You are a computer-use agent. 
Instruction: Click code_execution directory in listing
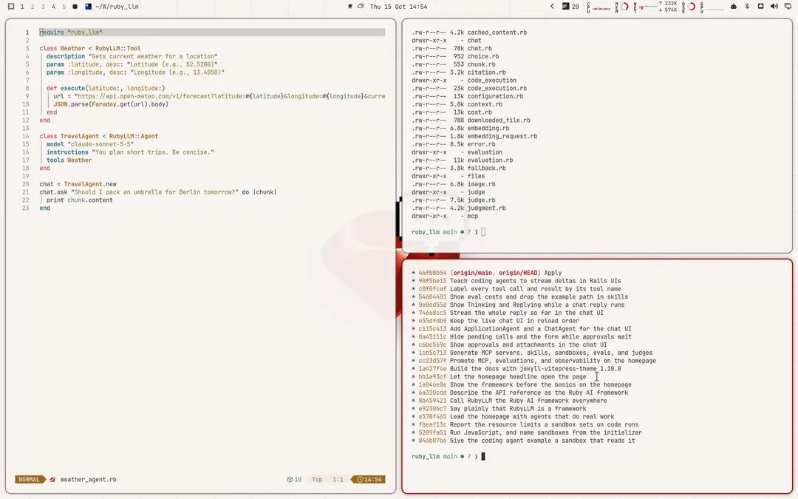click(x=491, y=81)
